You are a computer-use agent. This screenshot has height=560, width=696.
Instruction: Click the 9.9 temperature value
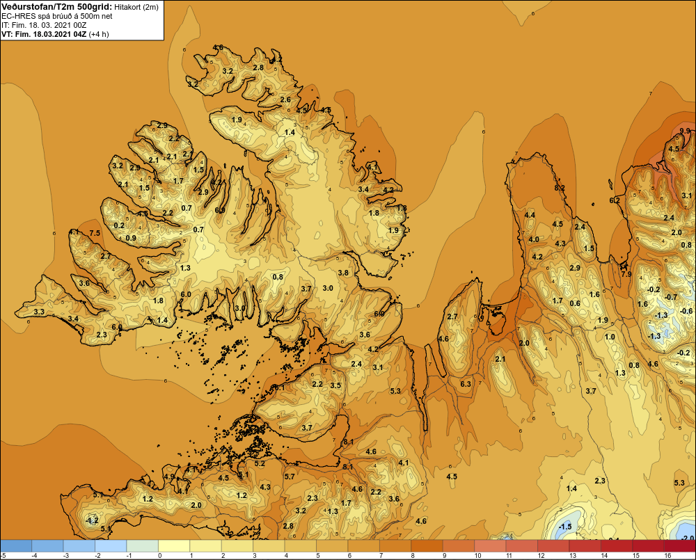tap(685, 131)
